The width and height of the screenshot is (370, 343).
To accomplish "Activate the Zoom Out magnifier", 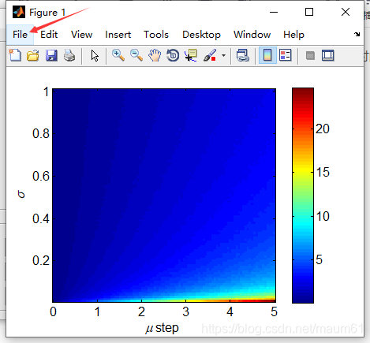I will pos(136,55).
